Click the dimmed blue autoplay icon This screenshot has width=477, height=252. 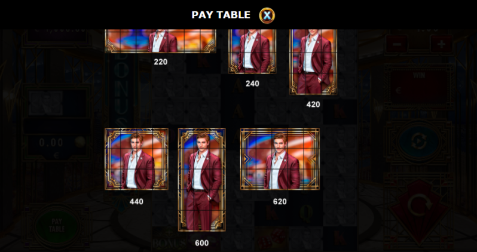[x=419, y=142]
